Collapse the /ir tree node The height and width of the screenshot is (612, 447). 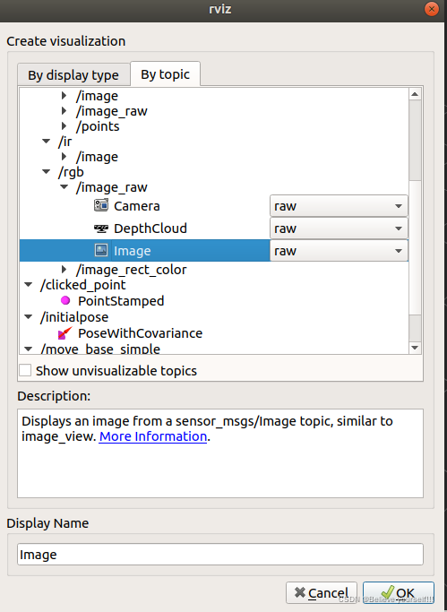point(46,142)
